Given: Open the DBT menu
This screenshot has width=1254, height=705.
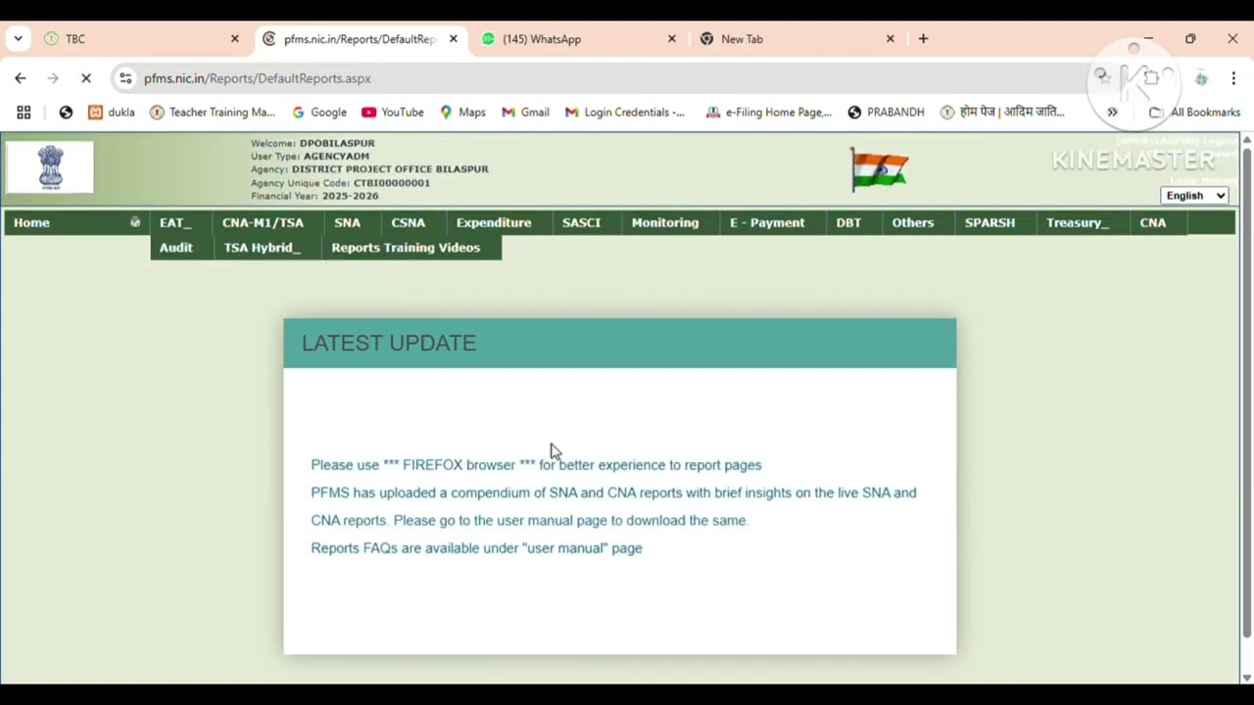Looking at the screenshot, I should tap(848, 222).
